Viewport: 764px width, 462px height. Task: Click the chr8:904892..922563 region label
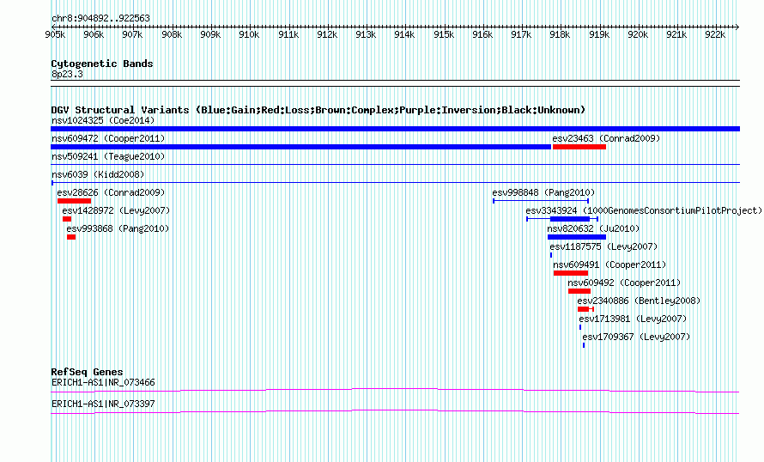click(100, 18)
